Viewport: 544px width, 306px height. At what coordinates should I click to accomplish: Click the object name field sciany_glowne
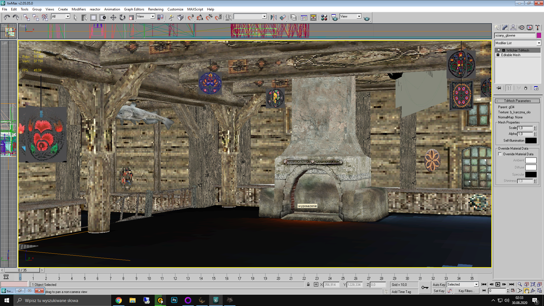tap(515, 35)
